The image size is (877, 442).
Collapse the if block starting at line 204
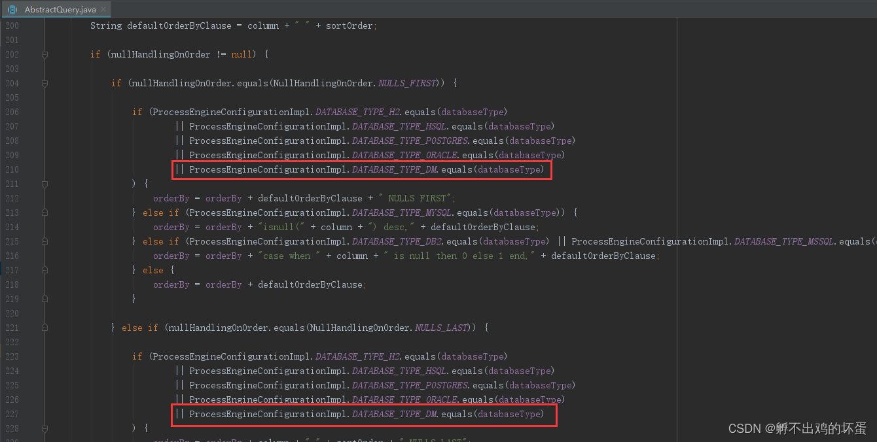point(45,83)
